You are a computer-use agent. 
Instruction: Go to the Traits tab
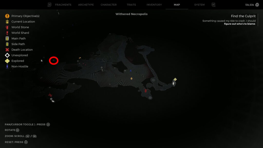131,5
